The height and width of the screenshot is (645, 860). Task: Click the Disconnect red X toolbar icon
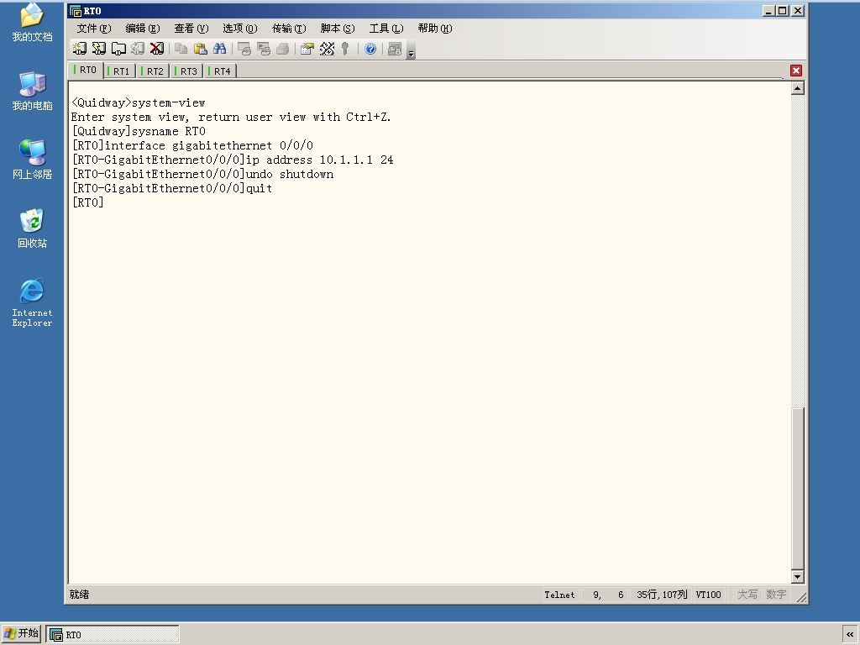coord(157,49)
